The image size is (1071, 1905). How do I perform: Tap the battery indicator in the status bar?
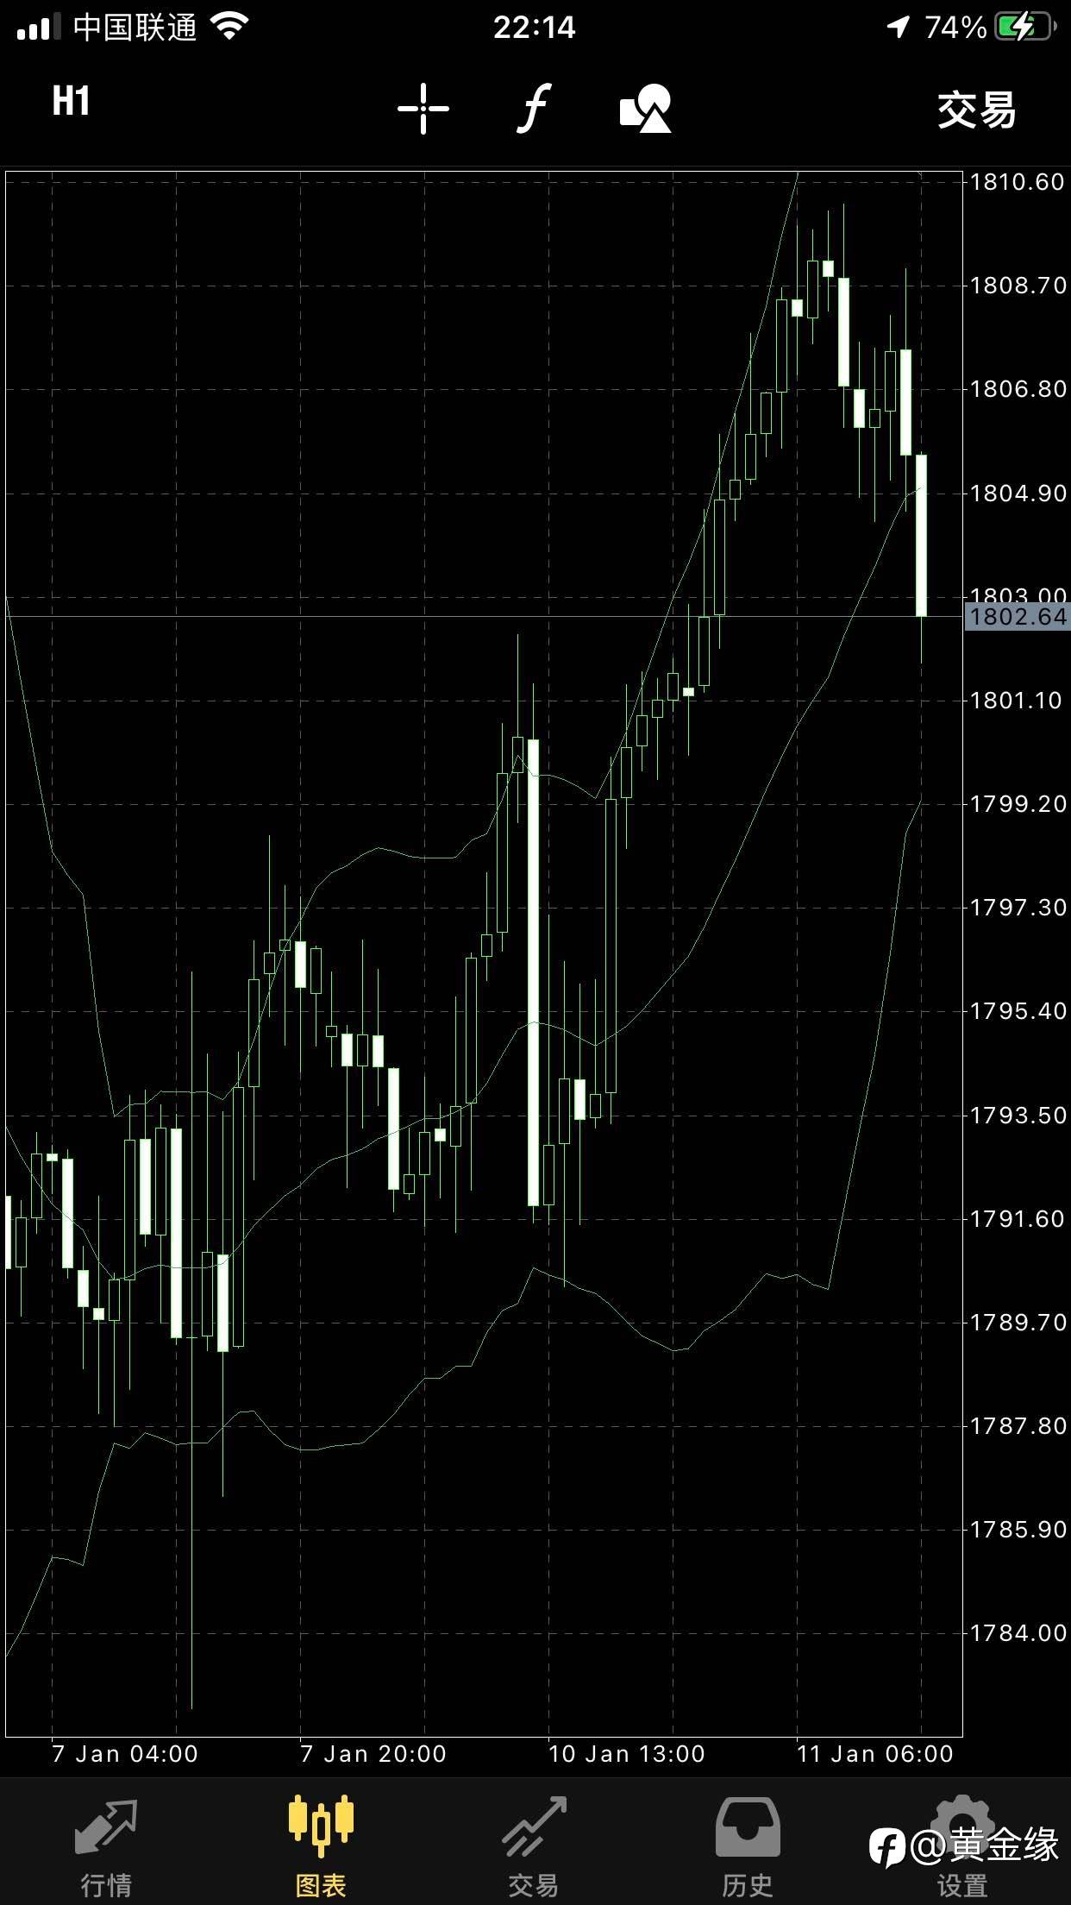pos(1026,27)
